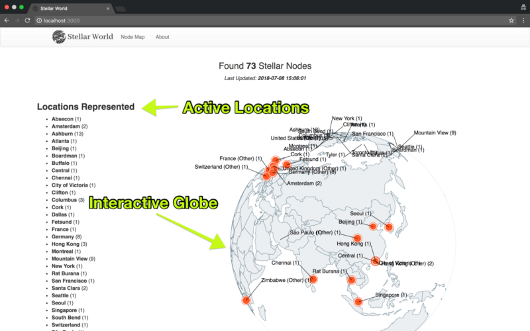The height and width of the screenshot is (331, 530).
Task: Click the 'City of Victoria (1)' list item
Action: point(74,185)
